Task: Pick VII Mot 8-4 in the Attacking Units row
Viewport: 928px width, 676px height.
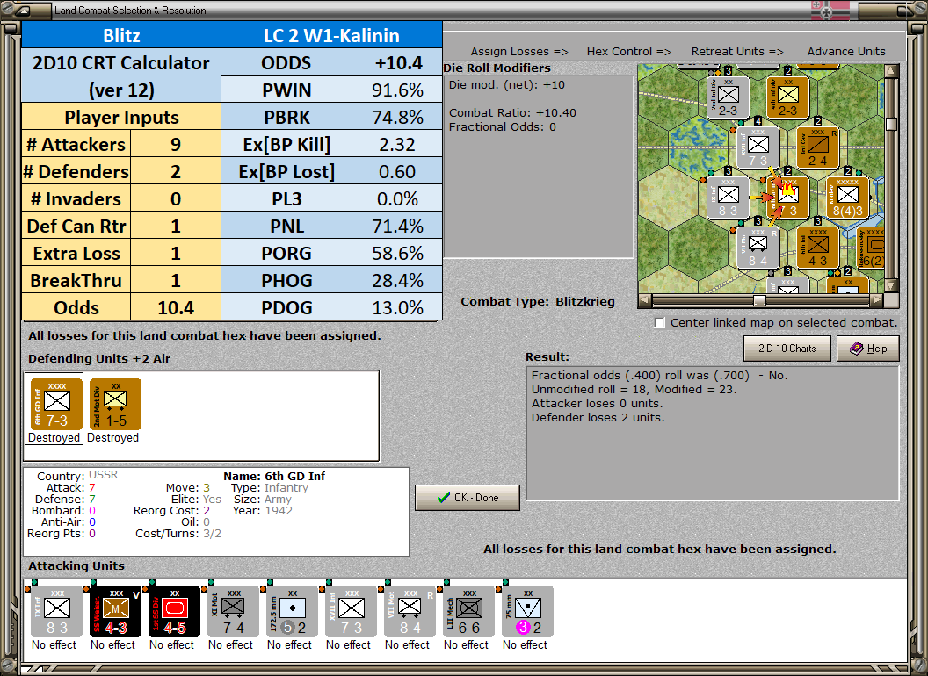Action: click(410, 612)
